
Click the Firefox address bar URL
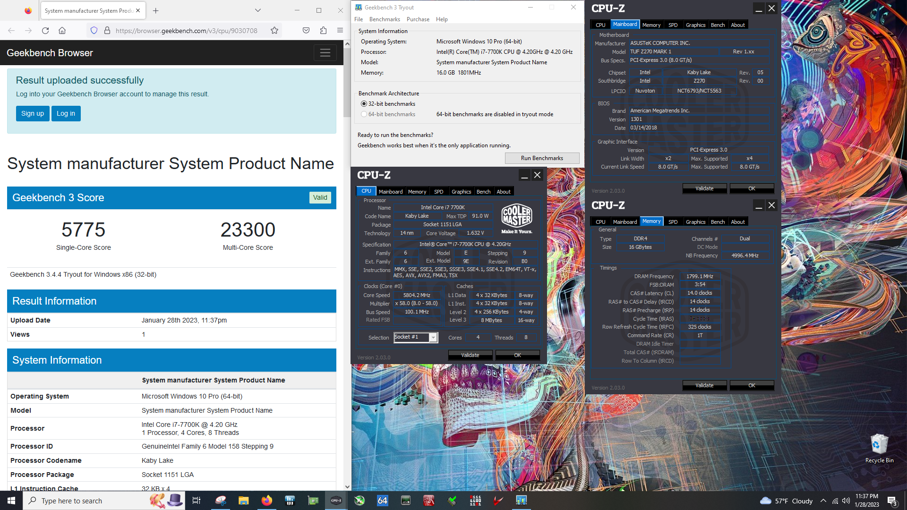186,31
